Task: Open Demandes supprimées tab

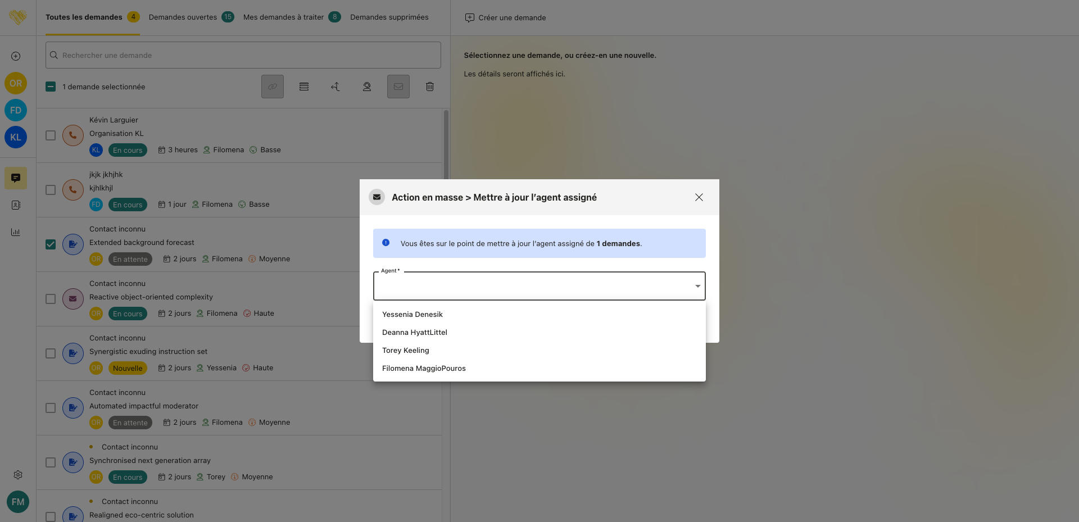Action: click(x=389, y=17)
